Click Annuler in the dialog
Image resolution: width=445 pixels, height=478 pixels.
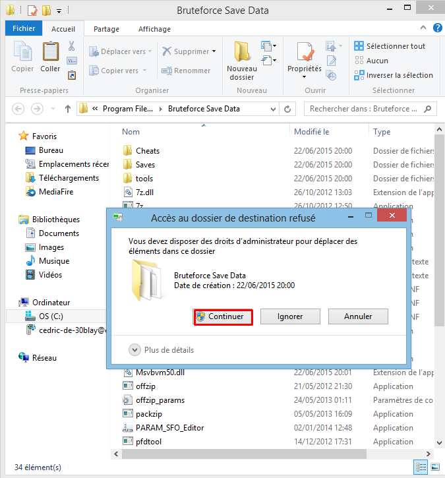(358, 316)
